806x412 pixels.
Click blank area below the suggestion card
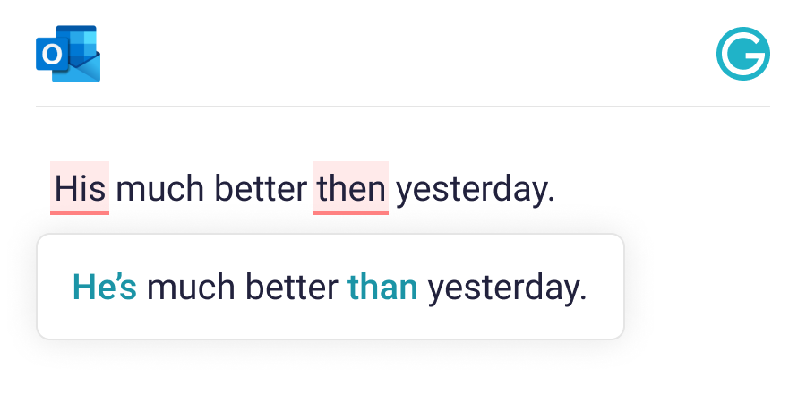403,376
